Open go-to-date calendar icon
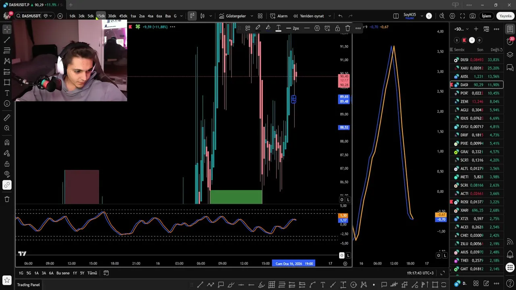The width and height of the screenshot is (516, 290). [x=106, y=273]
